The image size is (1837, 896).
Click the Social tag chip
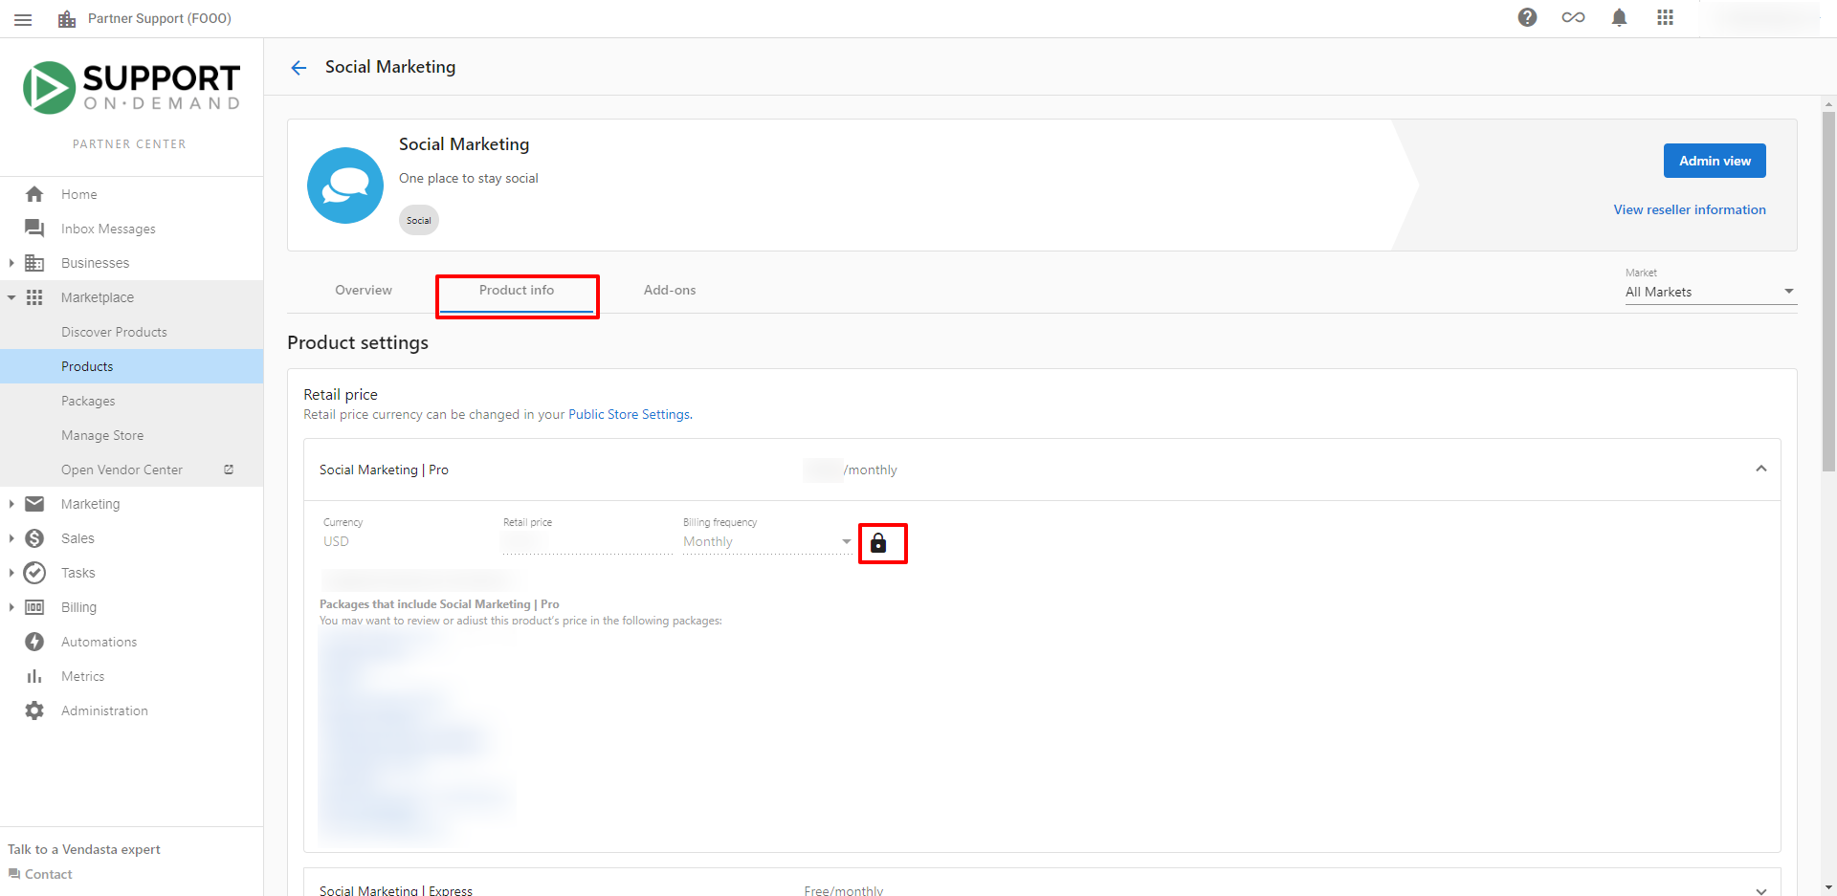(419, 220)
